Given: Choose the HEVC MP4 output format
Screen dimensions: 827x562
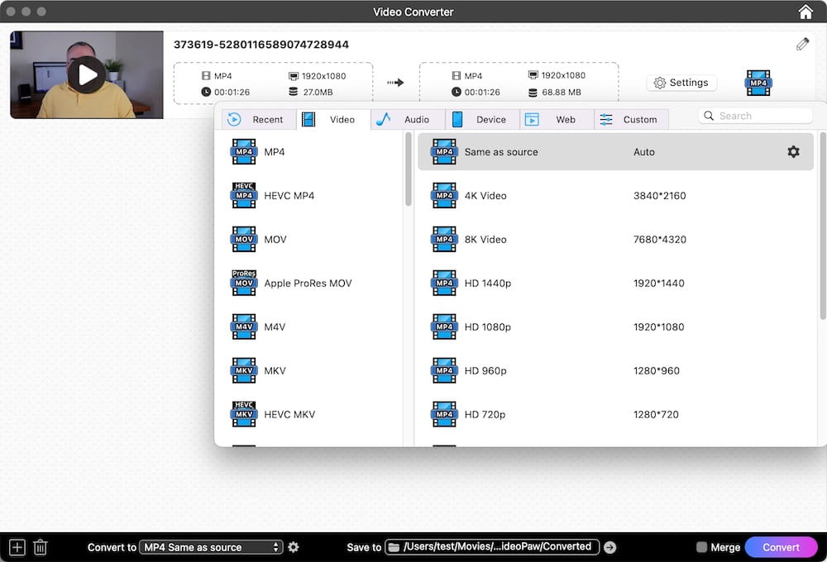Looking at the screenshot, I should tap(291, 196).
